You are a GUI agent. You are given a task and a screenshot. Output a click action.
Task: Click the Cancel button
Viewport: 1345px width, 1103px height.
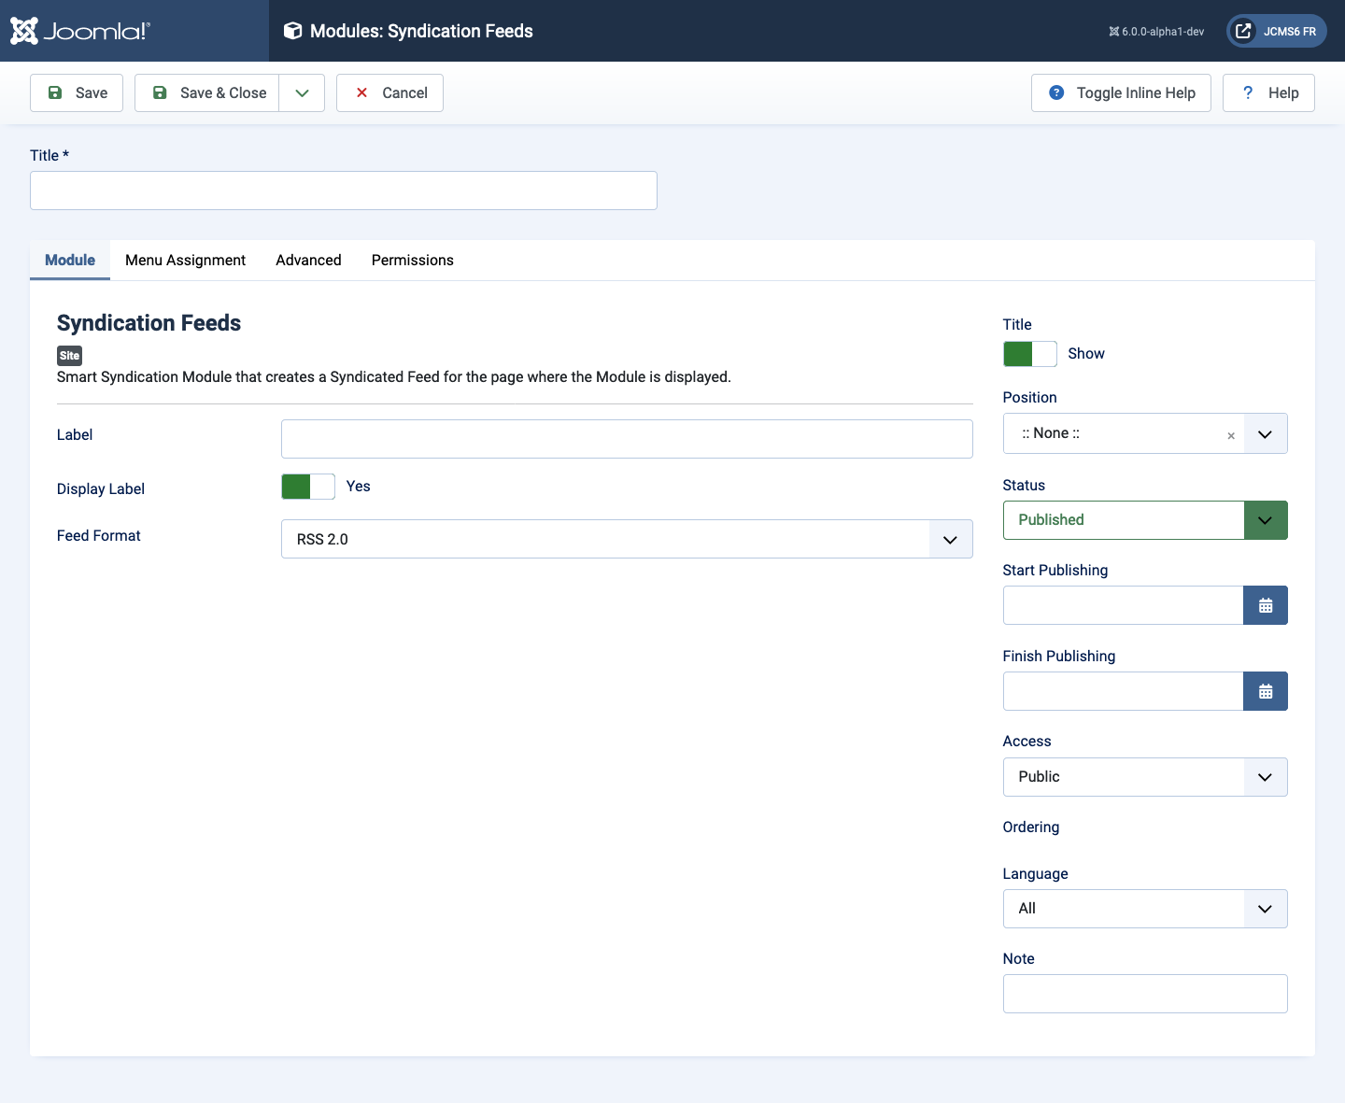coord(389,92)
